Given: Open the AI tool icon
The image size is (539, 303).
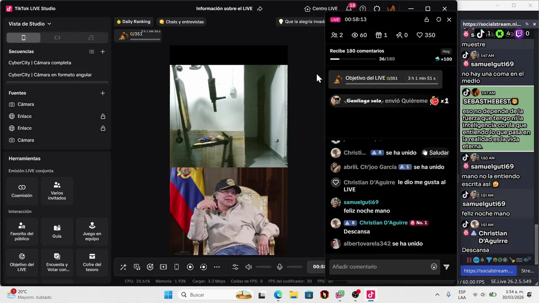Looking at the screenshot, I should (150, 267).
